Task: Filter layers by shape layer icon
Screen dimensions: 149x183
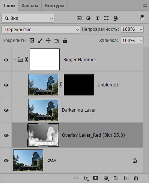Action: (x=106, y=18)
